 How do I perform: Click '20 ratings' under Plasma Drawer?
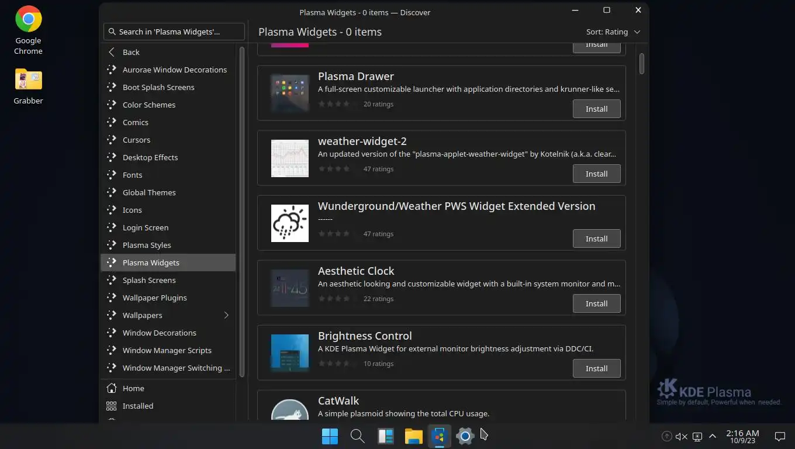pos(378,104)
